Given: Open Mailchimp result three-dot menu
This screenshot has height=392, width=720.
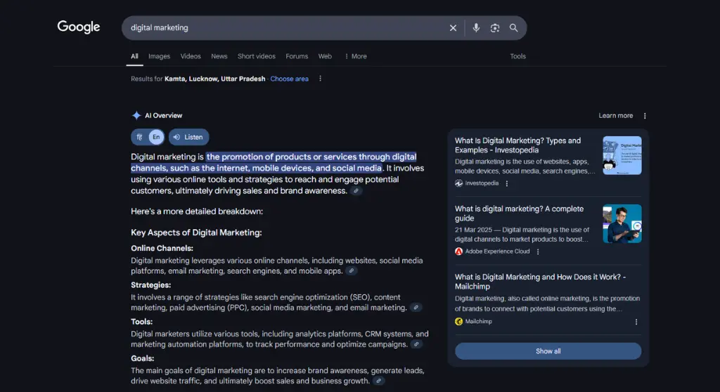Looking at the screenshot, I should 636,322.
